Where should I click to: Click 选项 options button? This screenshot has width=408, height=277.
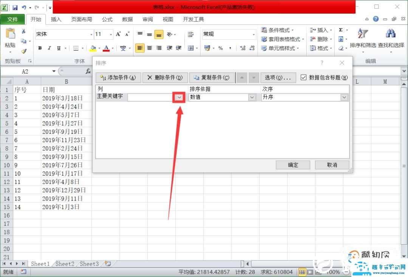pyautogui.click(x=278, y=78)
